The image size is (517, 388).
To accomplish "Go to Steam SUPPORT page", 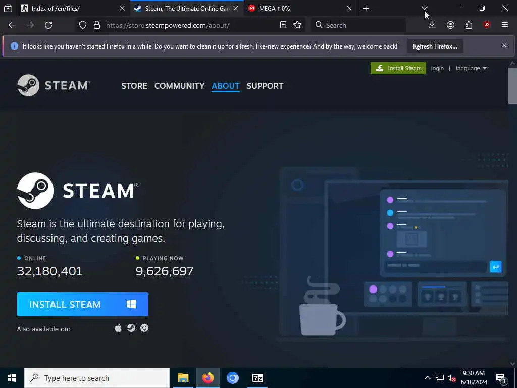I will (265, 86).
